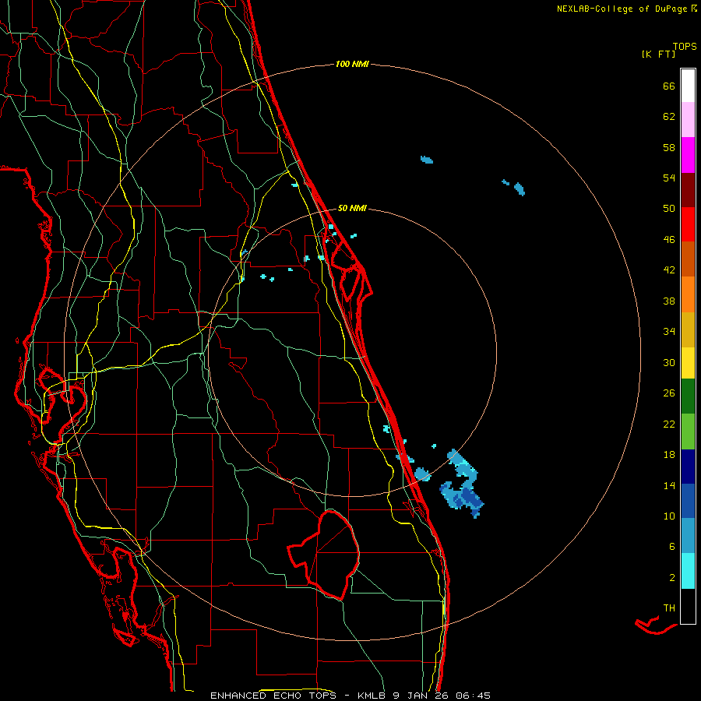701x701 pixels.
Task: Click the TOPS legend heading
Action: click(685, 47)
